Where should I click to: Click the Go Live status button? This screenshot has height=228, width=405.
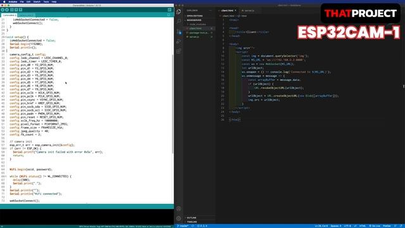[375, 226]
